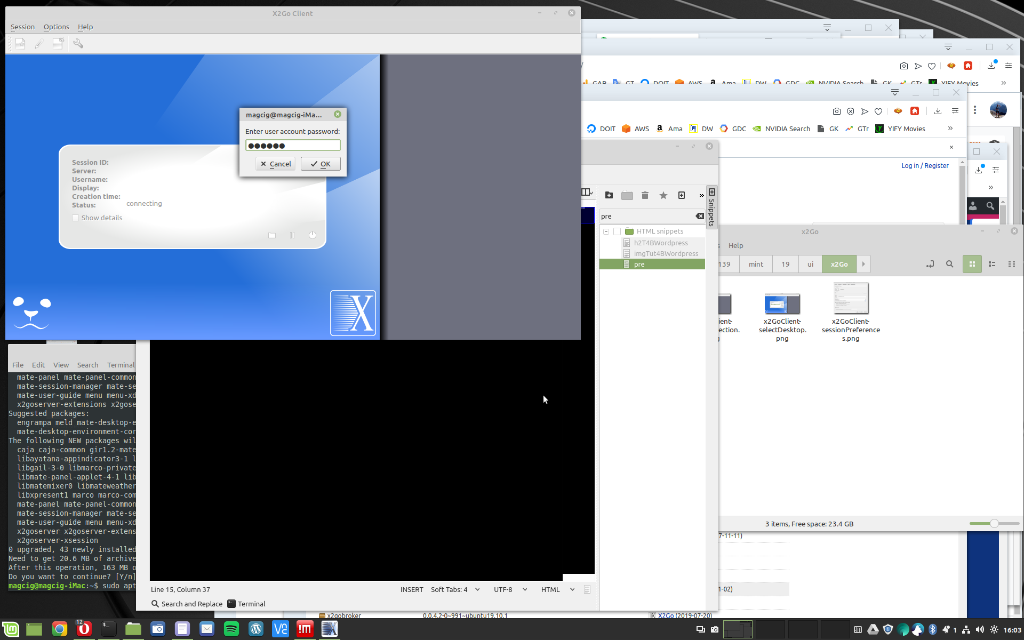Screen dimensions: 1024x640
Task: Open the UTF-8 encoding dropdown
Action: [x=525, y=589]
